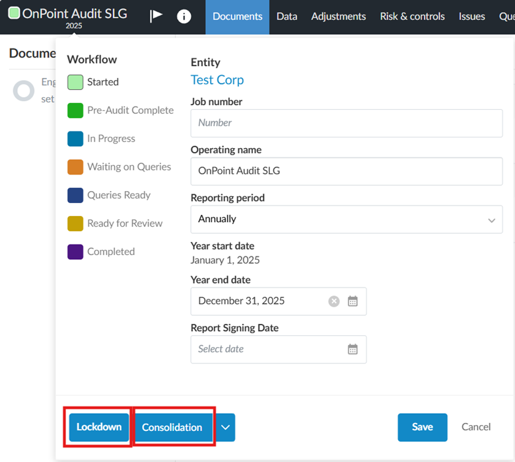Open the information icon in header

[184, 17]
